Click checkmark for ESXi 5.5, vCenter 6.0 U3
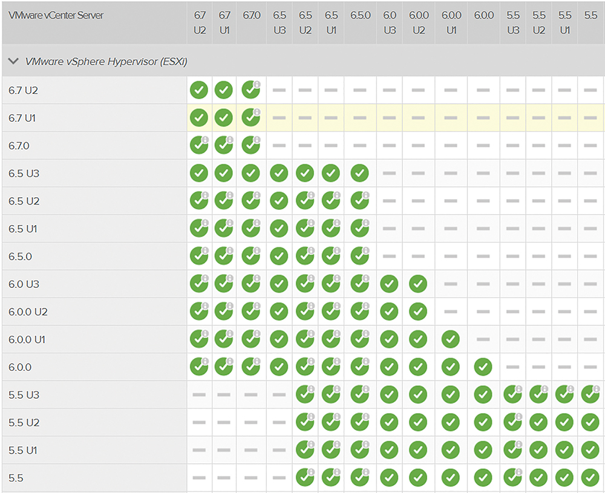Image resolution: width=605 pixels, height=493 pixels. (x=389, y=478)
